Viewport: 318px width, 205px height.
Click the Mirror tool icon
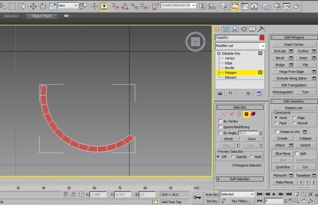(x=203, y=7)
